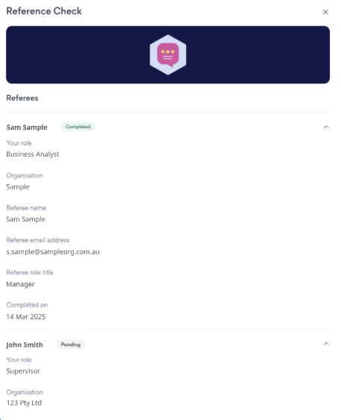Screen dimensions: 341x420
Task: Collapse the Sam Sample referee section
Action: [326, 127]
